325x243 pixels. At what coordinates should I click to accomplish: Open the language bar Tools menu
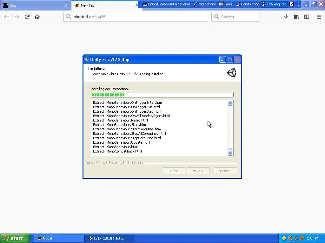226,4
